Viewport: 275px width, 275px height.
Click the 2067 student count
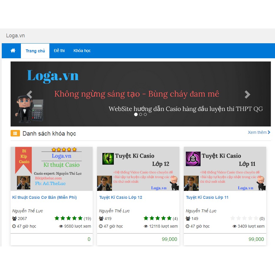pos(22,219)
